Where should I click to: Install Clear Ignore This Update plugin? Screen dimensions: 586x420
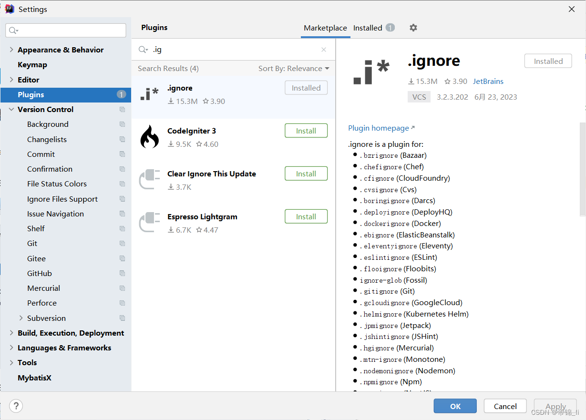306,174
